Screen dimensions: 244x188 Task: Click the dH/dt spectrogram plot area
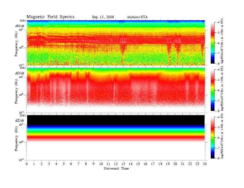tap(116, 43)
